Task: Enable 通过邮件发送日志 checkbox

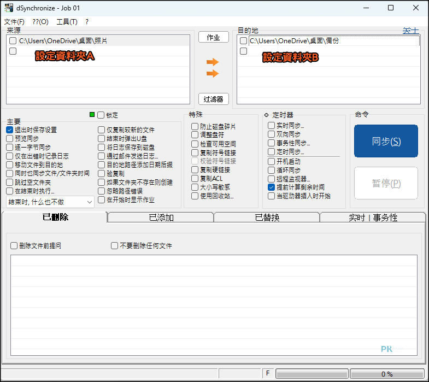Action: point(102,156)
